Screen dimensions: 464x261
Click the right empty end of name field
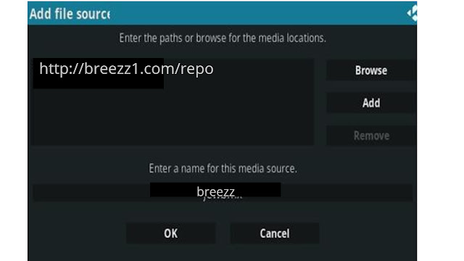pos(347,193)
